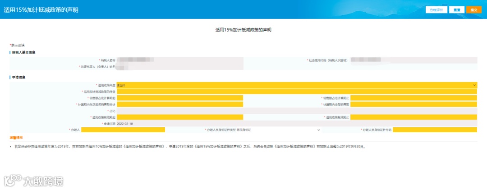The image size is (487, 190).
Task: Click the reminder text about 2019年9月30日
Action: click(189, 146)
